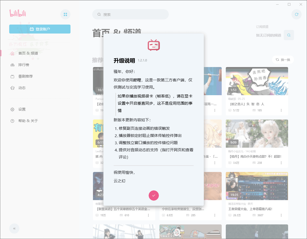Click the subscription channels search icon

pos(289,35)
